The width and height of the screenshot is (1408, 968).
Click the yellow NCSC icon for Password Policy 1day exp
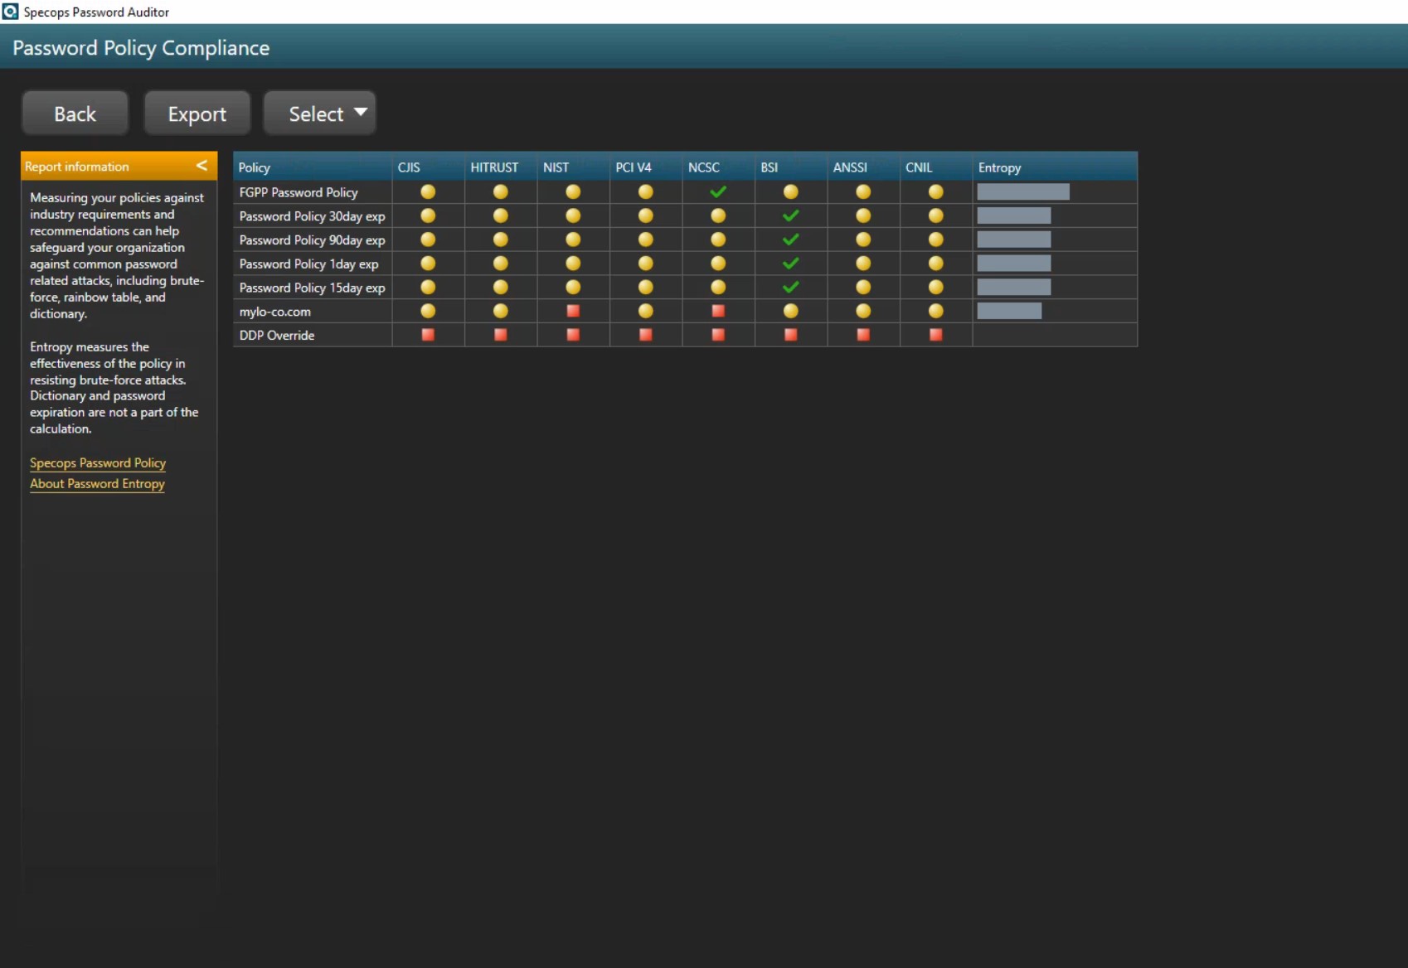click(x=718, y=264)
